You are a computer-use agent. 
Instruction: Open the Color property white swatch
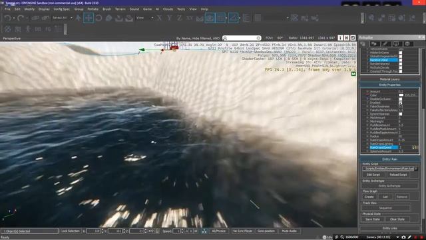coord(401,95)
